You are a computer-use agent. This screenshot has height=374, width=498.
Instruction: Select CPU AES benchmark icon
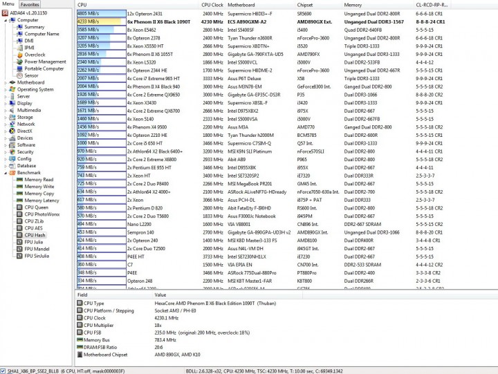(x=19, y=228)
